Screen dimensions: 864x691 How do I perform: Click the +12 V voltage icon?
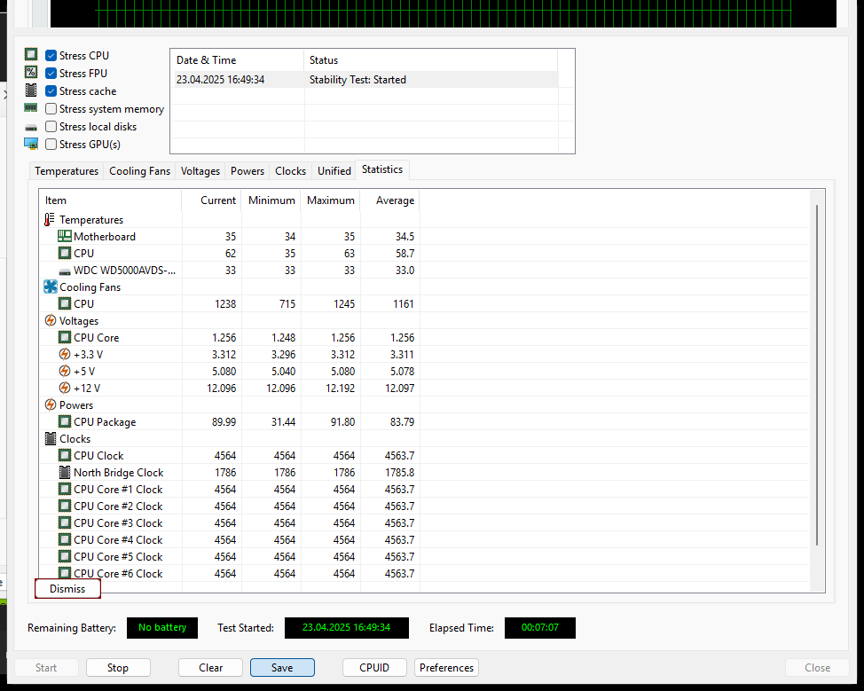point(64,389)
